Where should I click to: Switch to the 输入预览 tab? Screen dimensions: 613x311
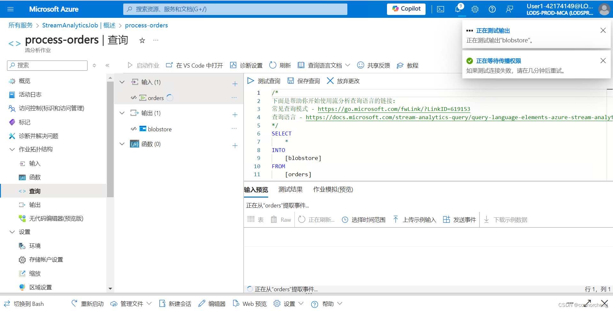pos(256,190)
